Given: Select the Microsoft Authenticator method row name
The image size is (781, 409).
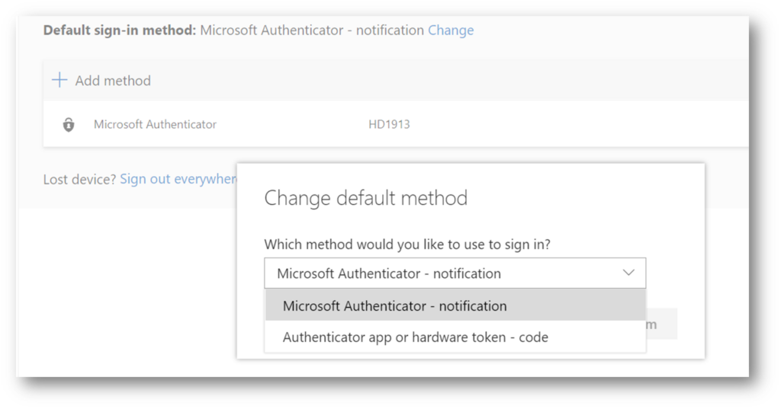Looking at the screenshot, I should pos(155,124).
